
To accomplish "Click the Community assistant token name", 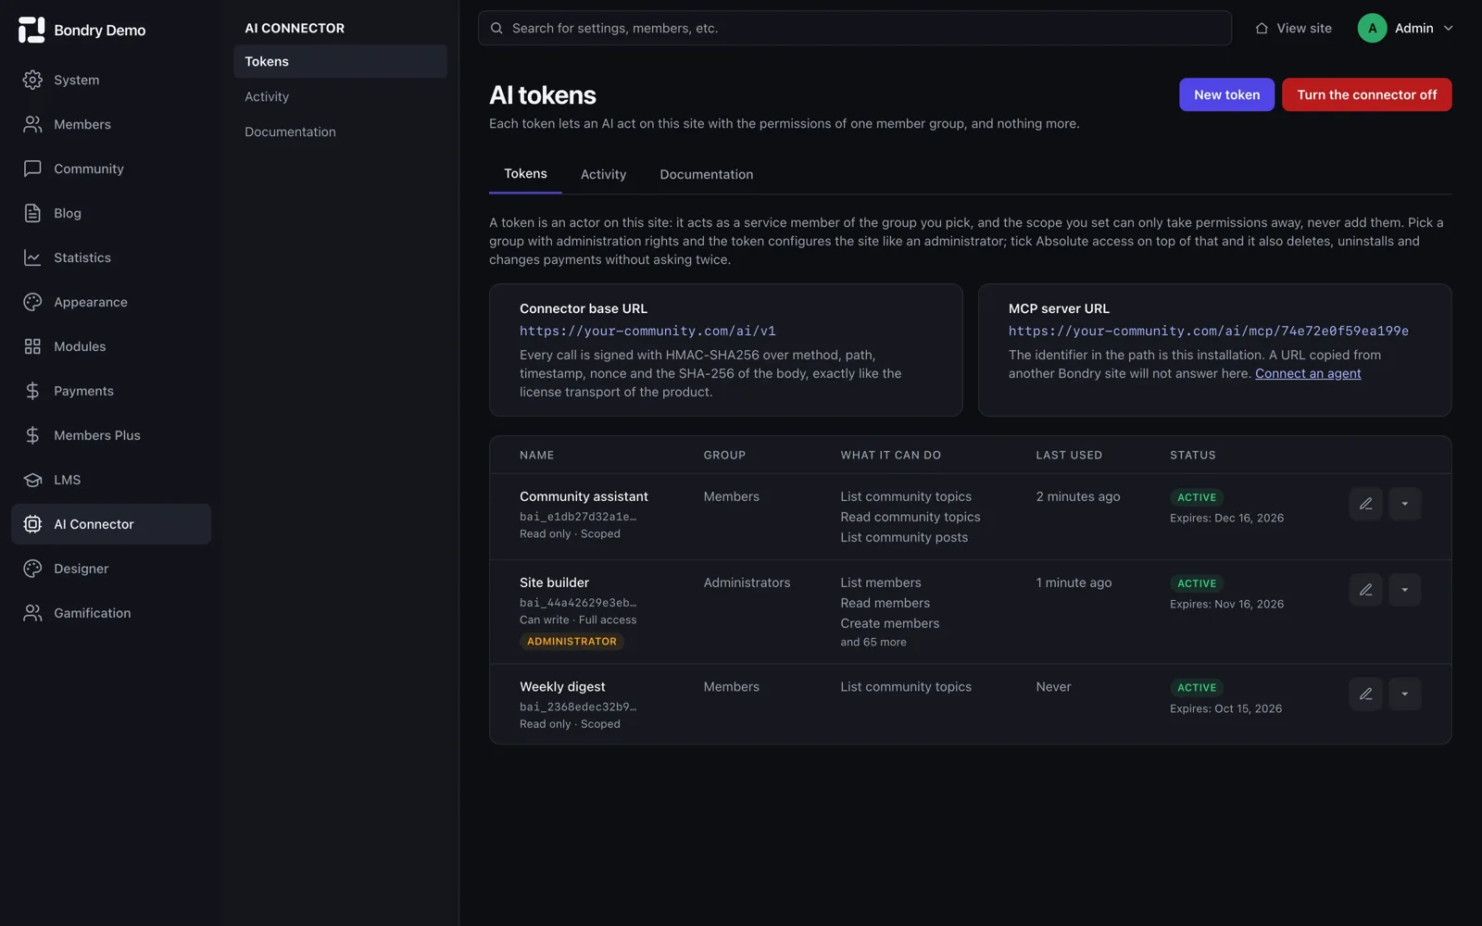I will (584, 496).
